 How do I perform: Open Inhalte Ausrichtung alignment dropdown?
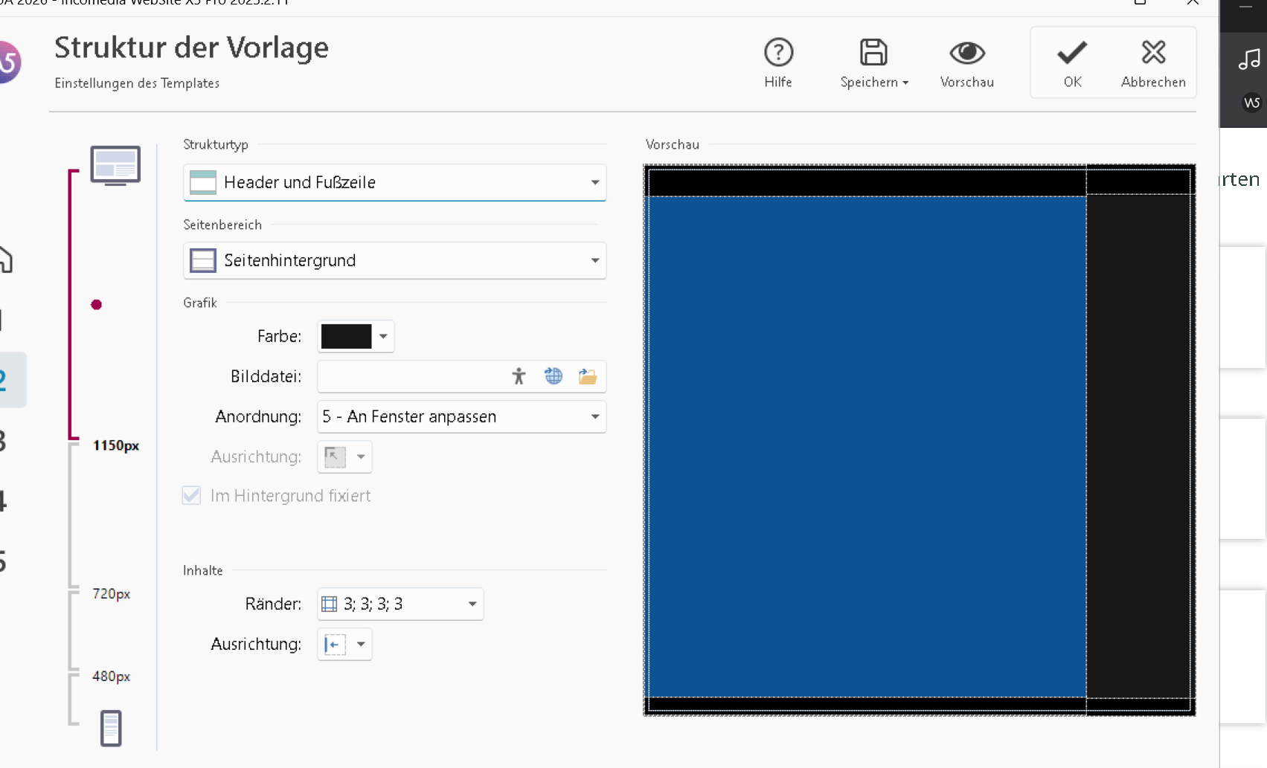pyautogui.click(x=361, y=644)
